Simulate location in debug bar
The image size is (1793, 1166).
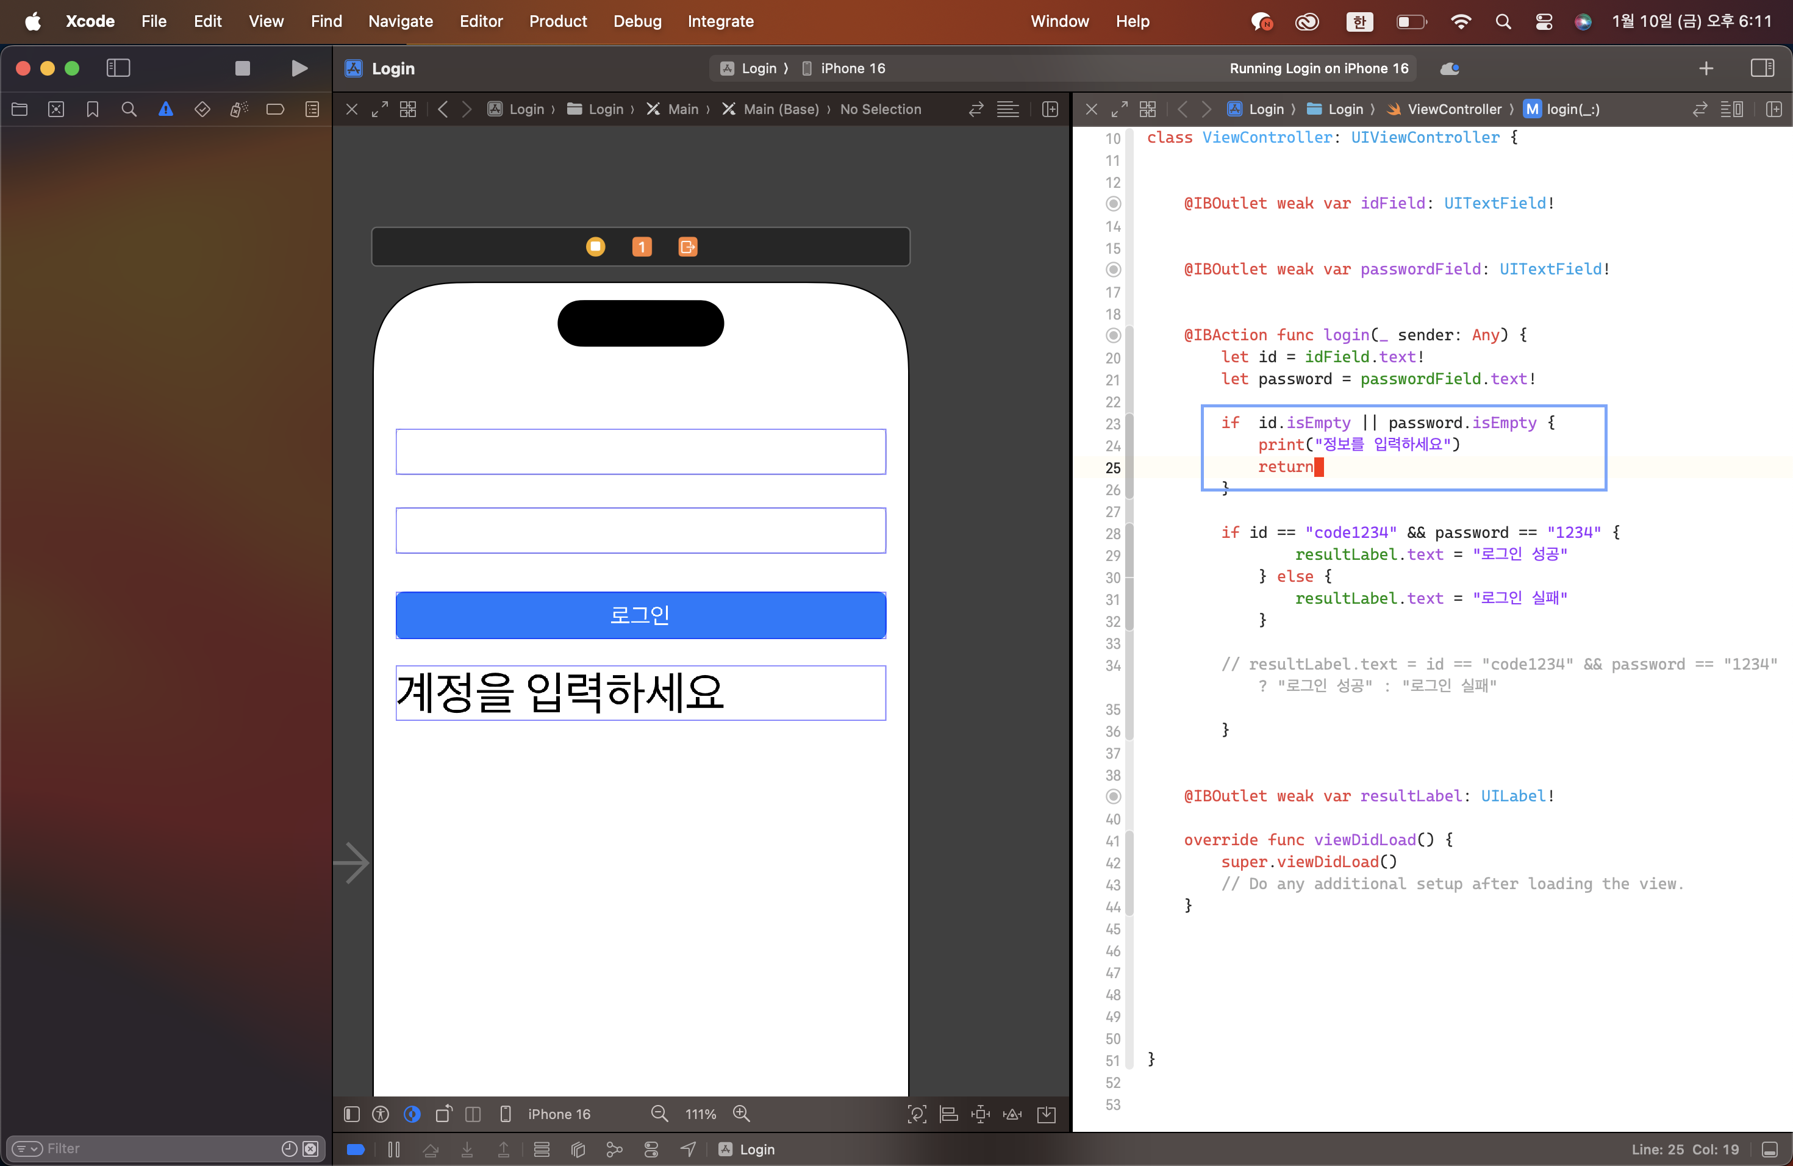[x=688, y=1150]
